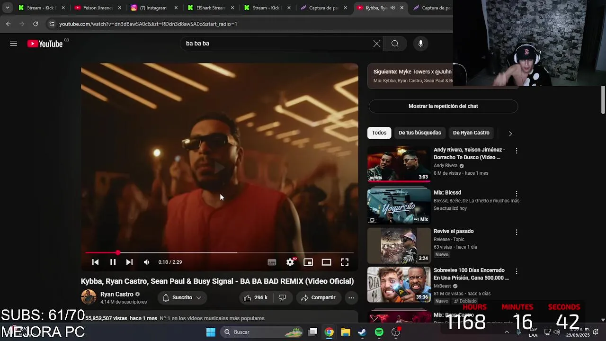Open the Siguiente: Myke Towers queue panel
Image resolution: width=606 pixels, height=341 pixels.
tap(410, 76)
